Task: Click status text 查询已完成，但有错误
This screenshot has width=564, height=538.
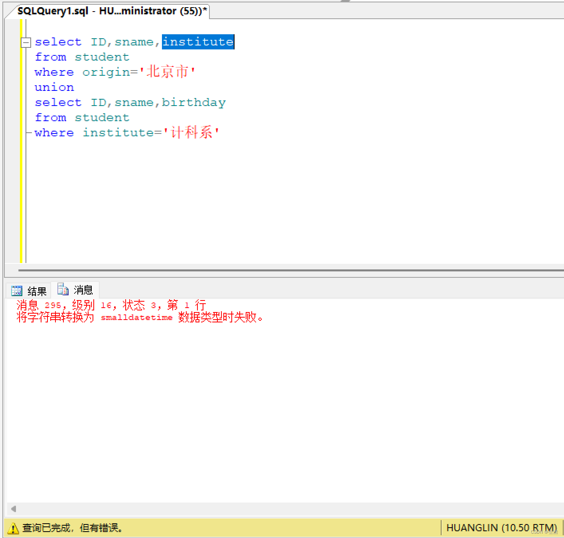Action: pos(72,528)
